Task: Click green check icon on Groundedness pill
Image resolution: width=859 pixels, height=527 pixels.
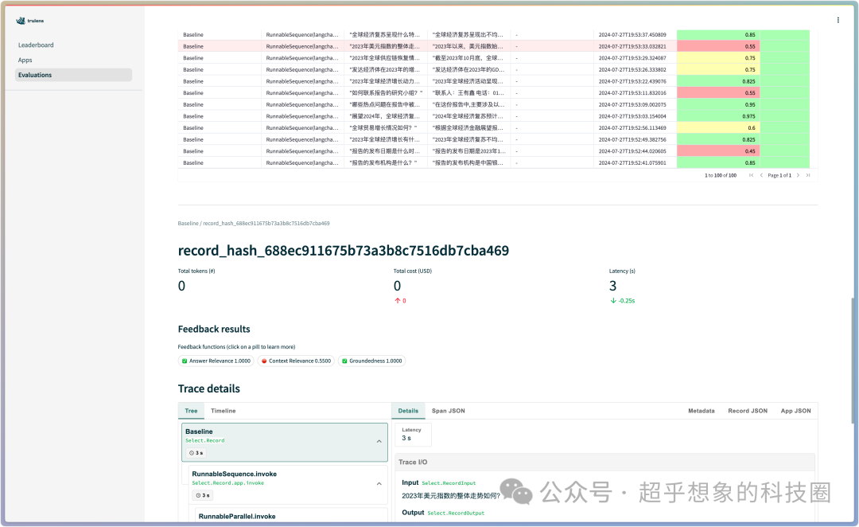Action: (344, 360)
